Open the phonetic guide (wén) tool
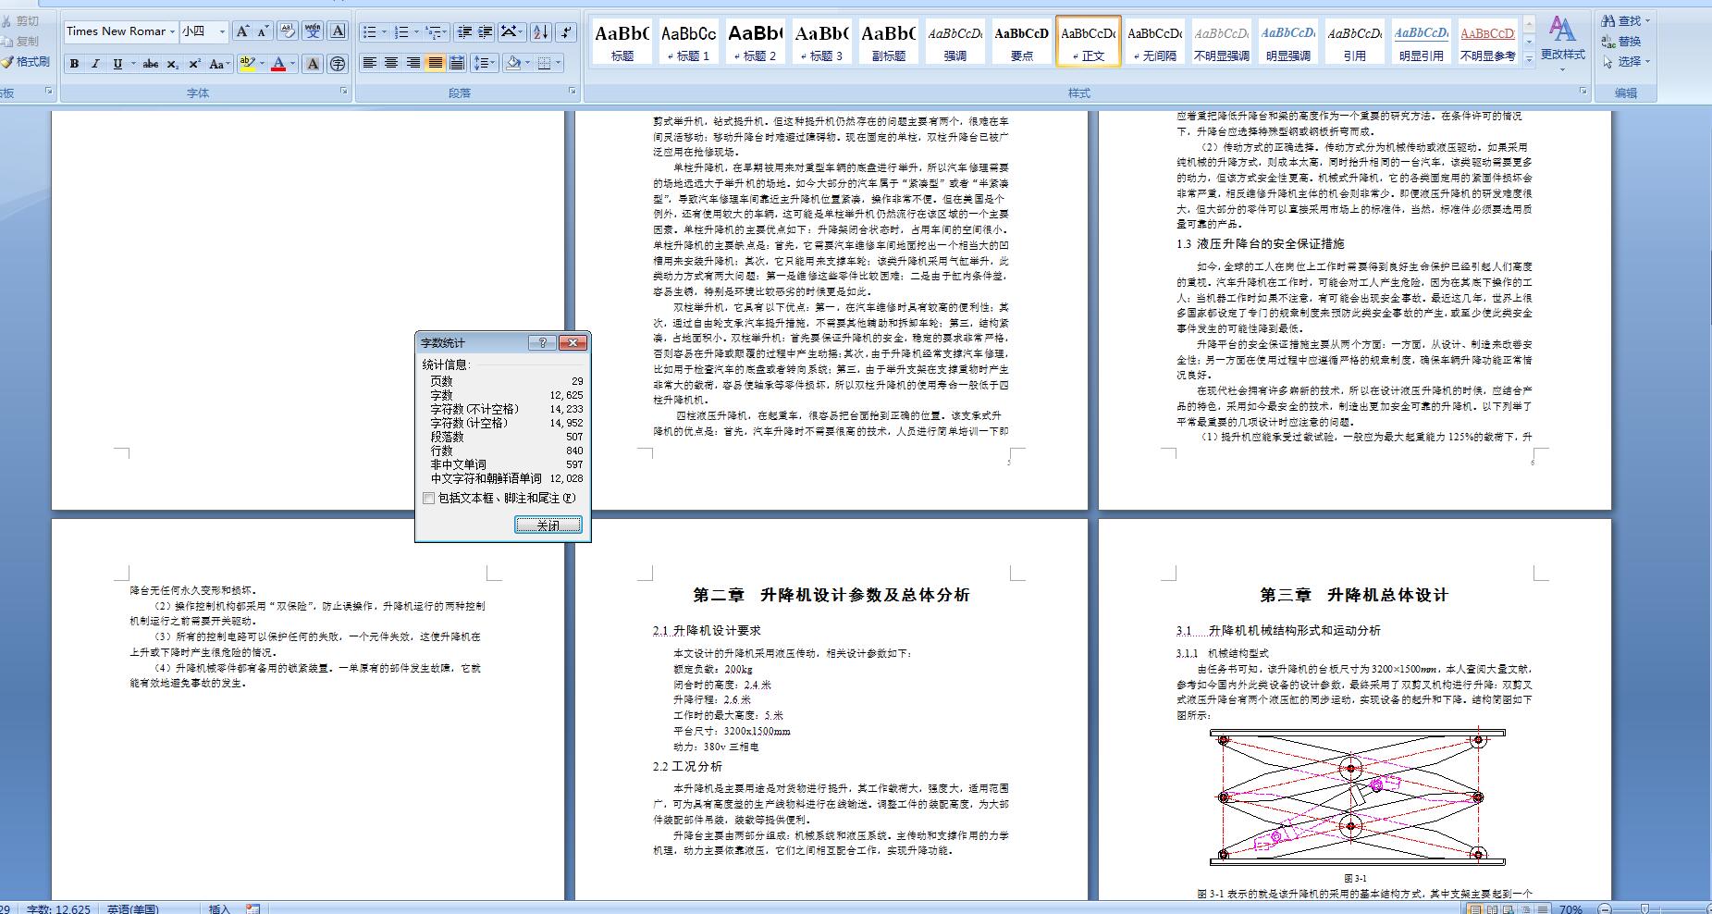 coord(313,31)
